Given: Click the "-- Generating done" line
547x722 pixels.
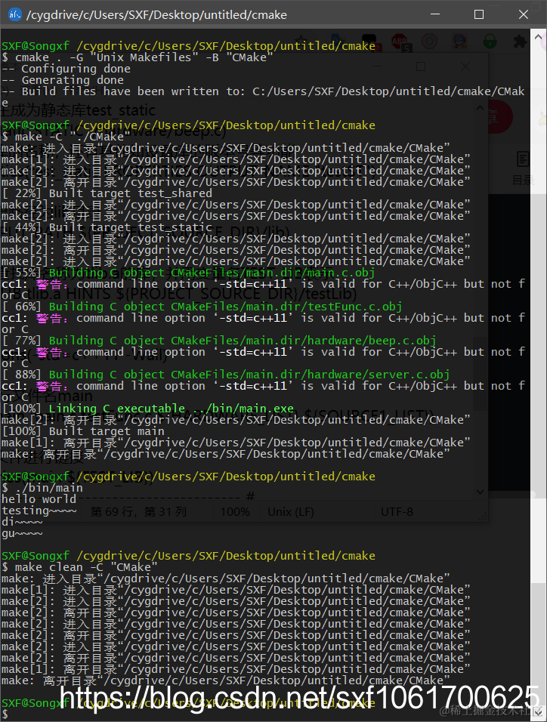Looking at the screenshot, I should (x=63, y=80).
